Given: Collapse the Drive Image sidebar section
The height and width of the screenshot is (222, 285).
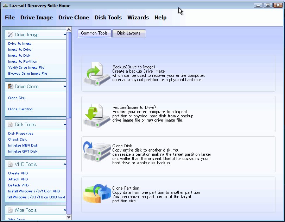Looking at the screenshot, I should click(x=65, y=35).
